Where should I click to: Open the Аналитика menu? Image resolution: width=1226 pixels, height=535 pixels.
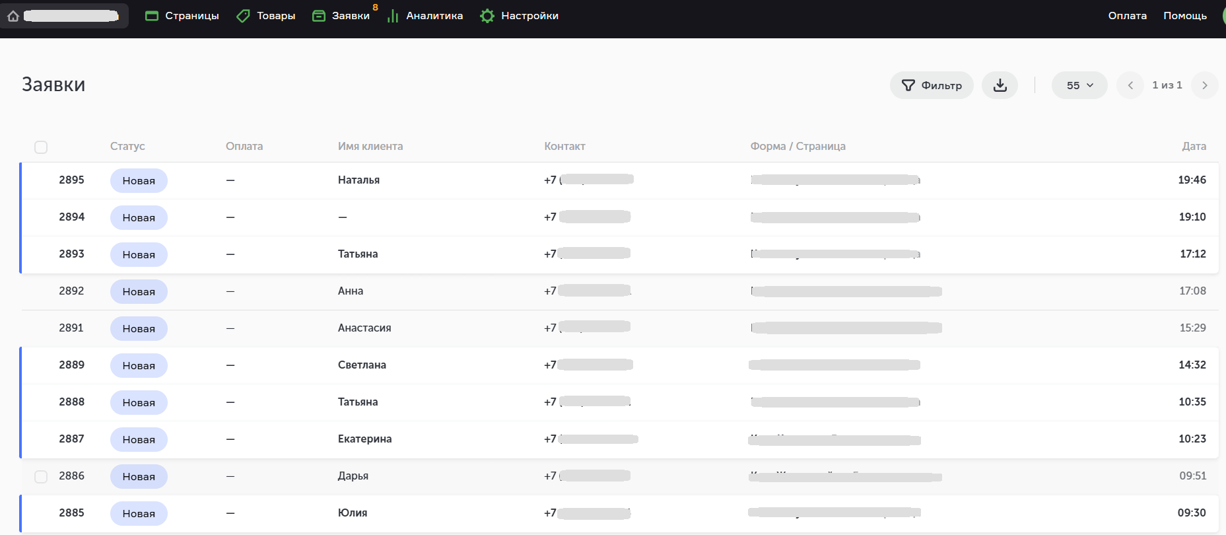tap(425, 16)
